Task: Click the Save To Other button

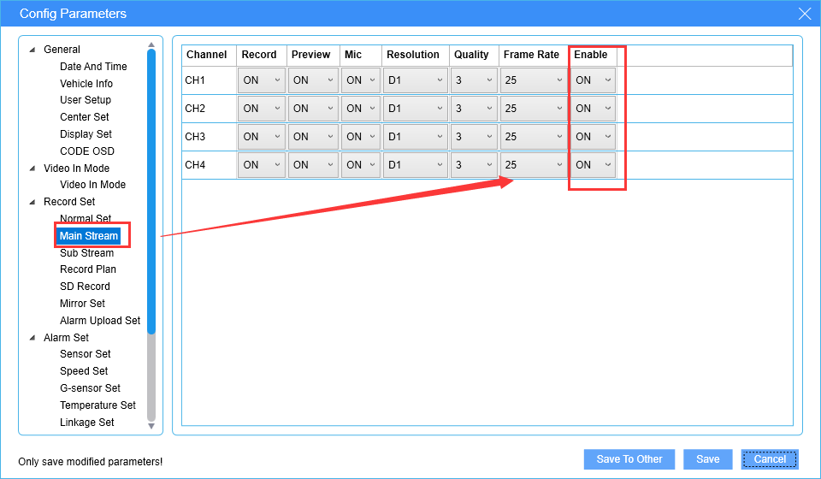Action: coord(629,459)
